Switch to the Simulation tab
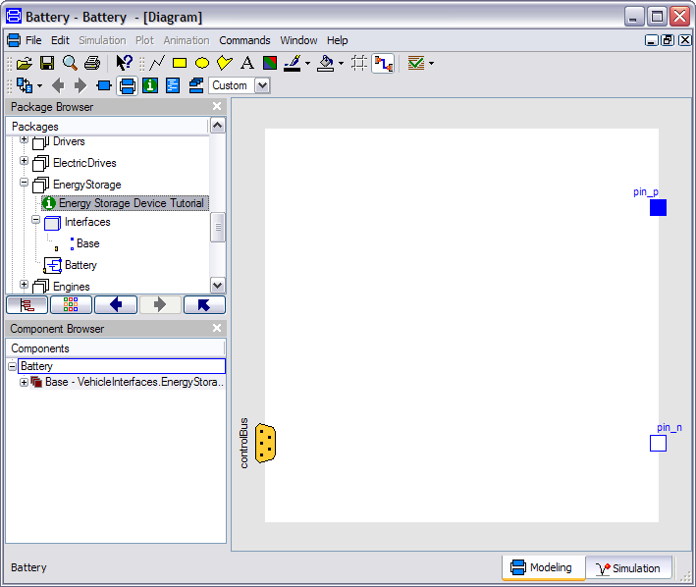The width and height of the screenshot is (696, 587). [x=628, y=568]
